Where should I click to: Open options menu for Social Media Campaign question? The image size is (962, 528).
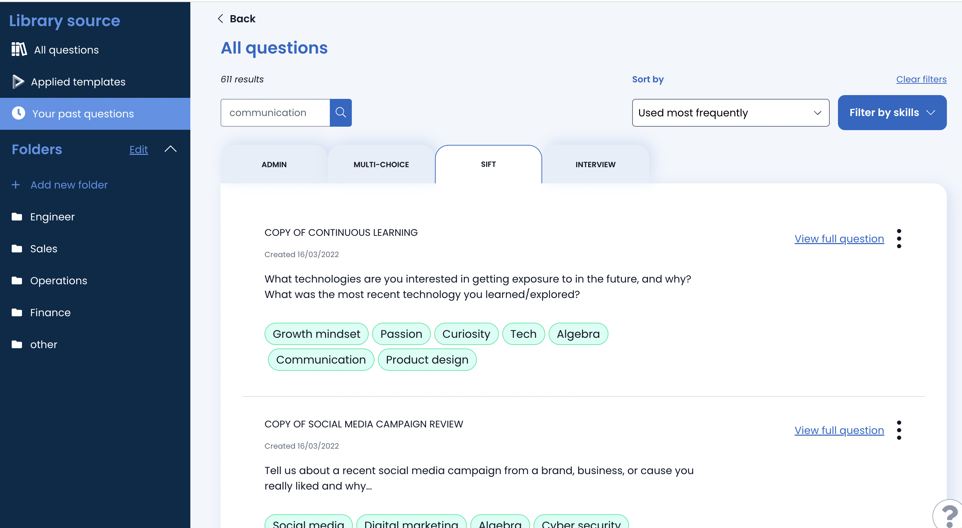898,430
